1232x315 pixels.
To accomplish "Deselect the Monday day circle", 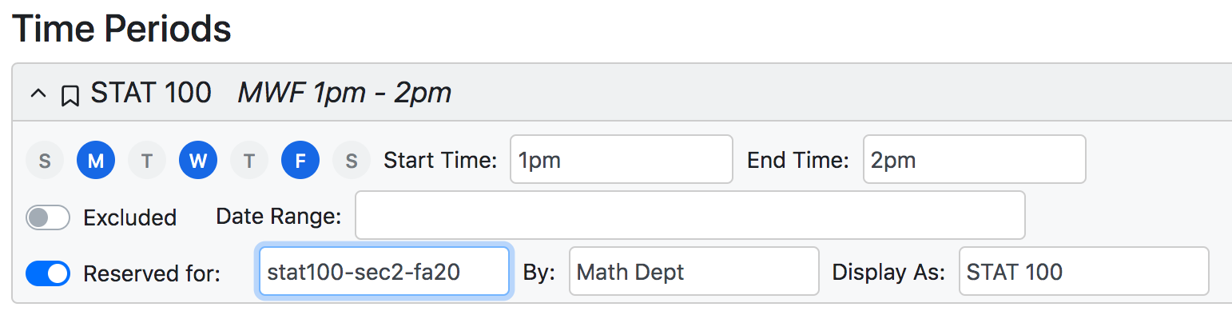I will click(x=96, y=160).
